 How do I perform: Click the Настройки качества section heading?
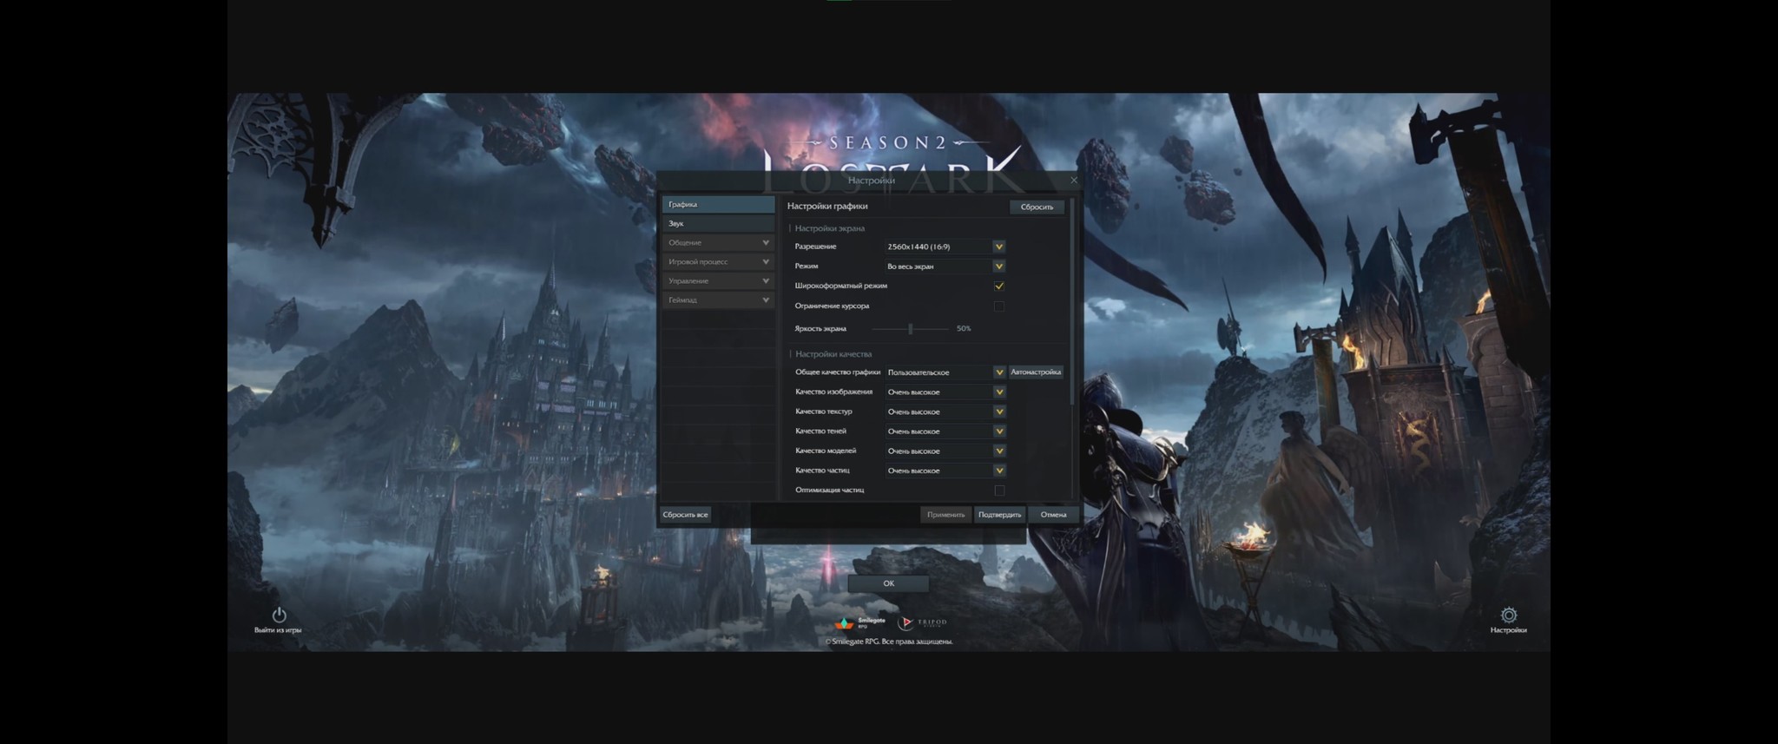[833, 354]
